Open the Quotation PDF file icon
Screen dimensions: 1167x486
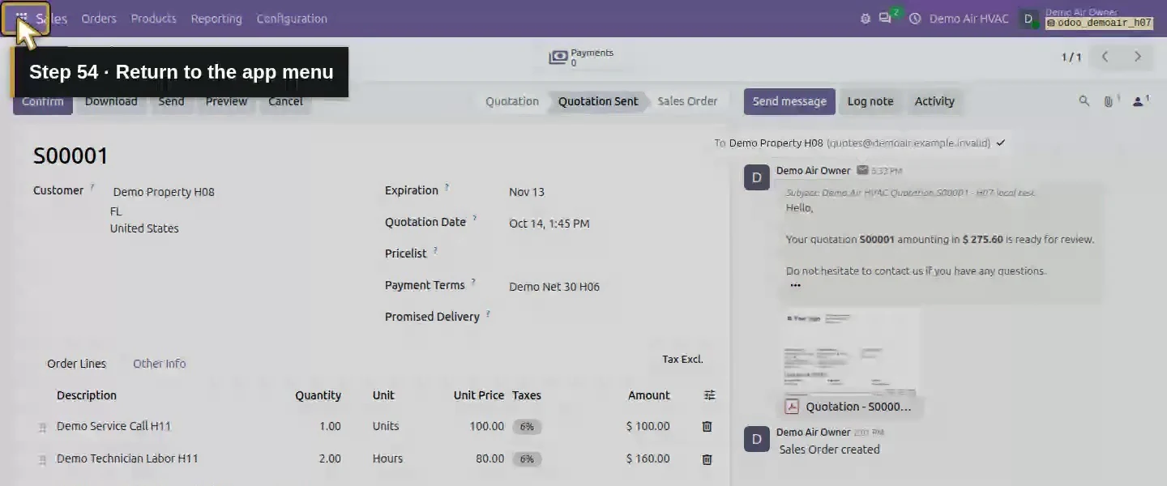792,407
